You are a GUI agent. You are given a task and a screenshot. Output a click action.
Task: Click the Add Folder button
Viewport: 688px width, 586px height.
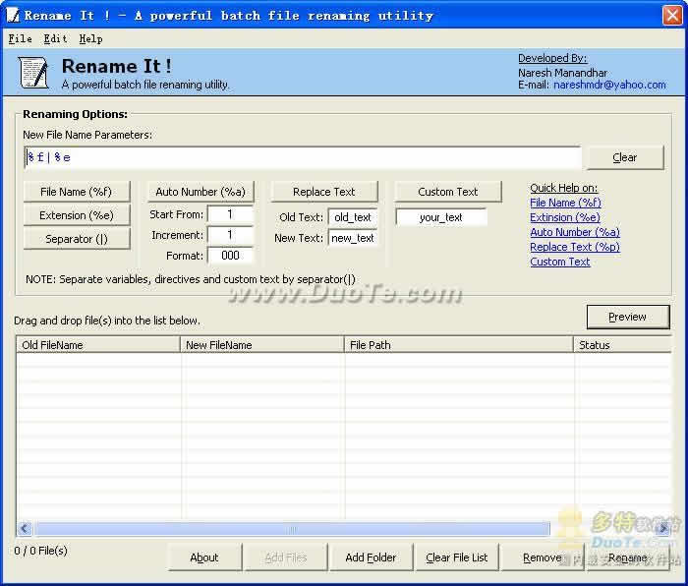pyautogui.click(x=371, y=557)
